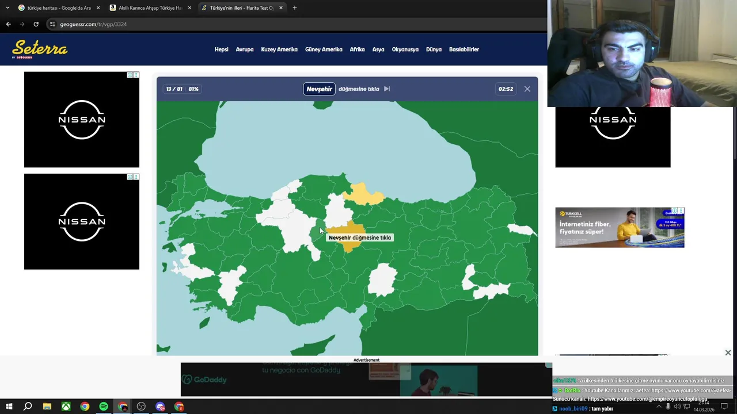Open OBS Studio from the taskbar
Screen dimensions: 737x414
tap(141, 407)
